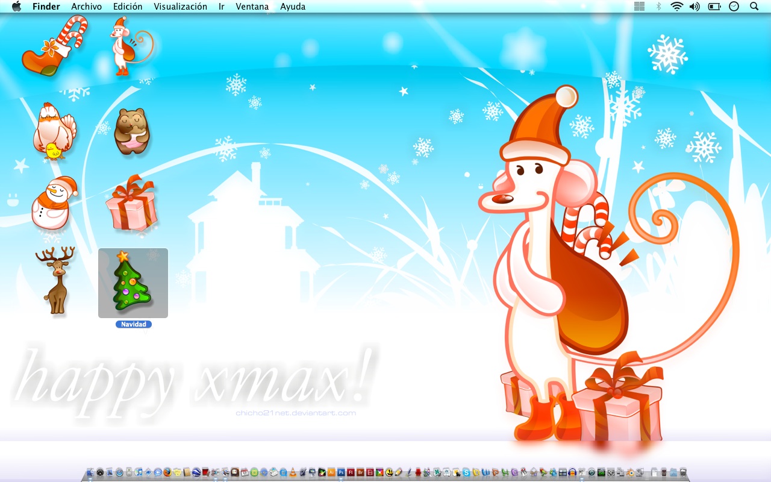The height and width of the screenshot is (482, 771).
Task: Open iTunes from the dock
Action: [138, 474]
